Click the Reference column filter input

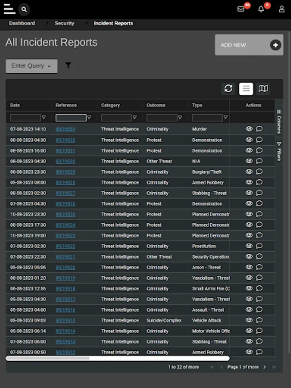click(71, 118)
